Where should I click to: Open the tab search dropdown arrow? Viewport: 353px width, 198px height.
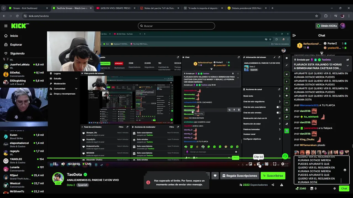tap(3, 8)
